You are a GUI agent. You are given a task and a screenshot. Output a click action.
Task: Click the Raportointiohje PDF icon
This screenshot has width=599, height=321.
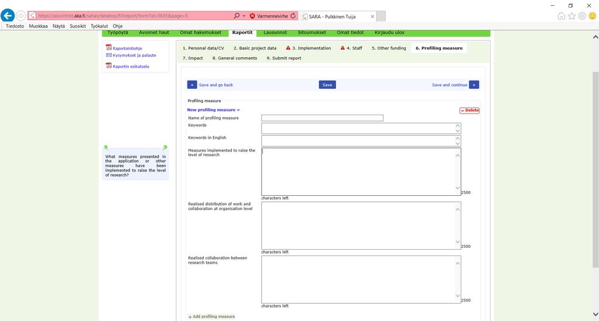coord(109,47)
